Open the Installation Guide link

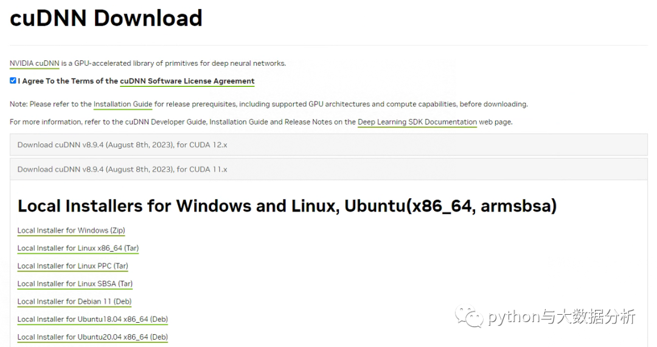123,104
